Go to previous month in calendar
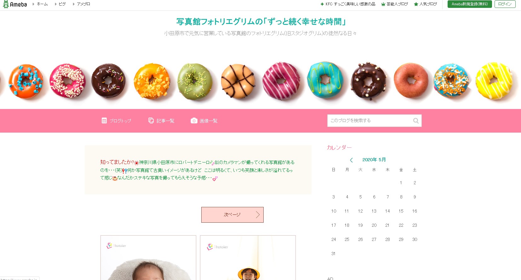521x280 pixels. pyautogui.click(x=351, y=160)
